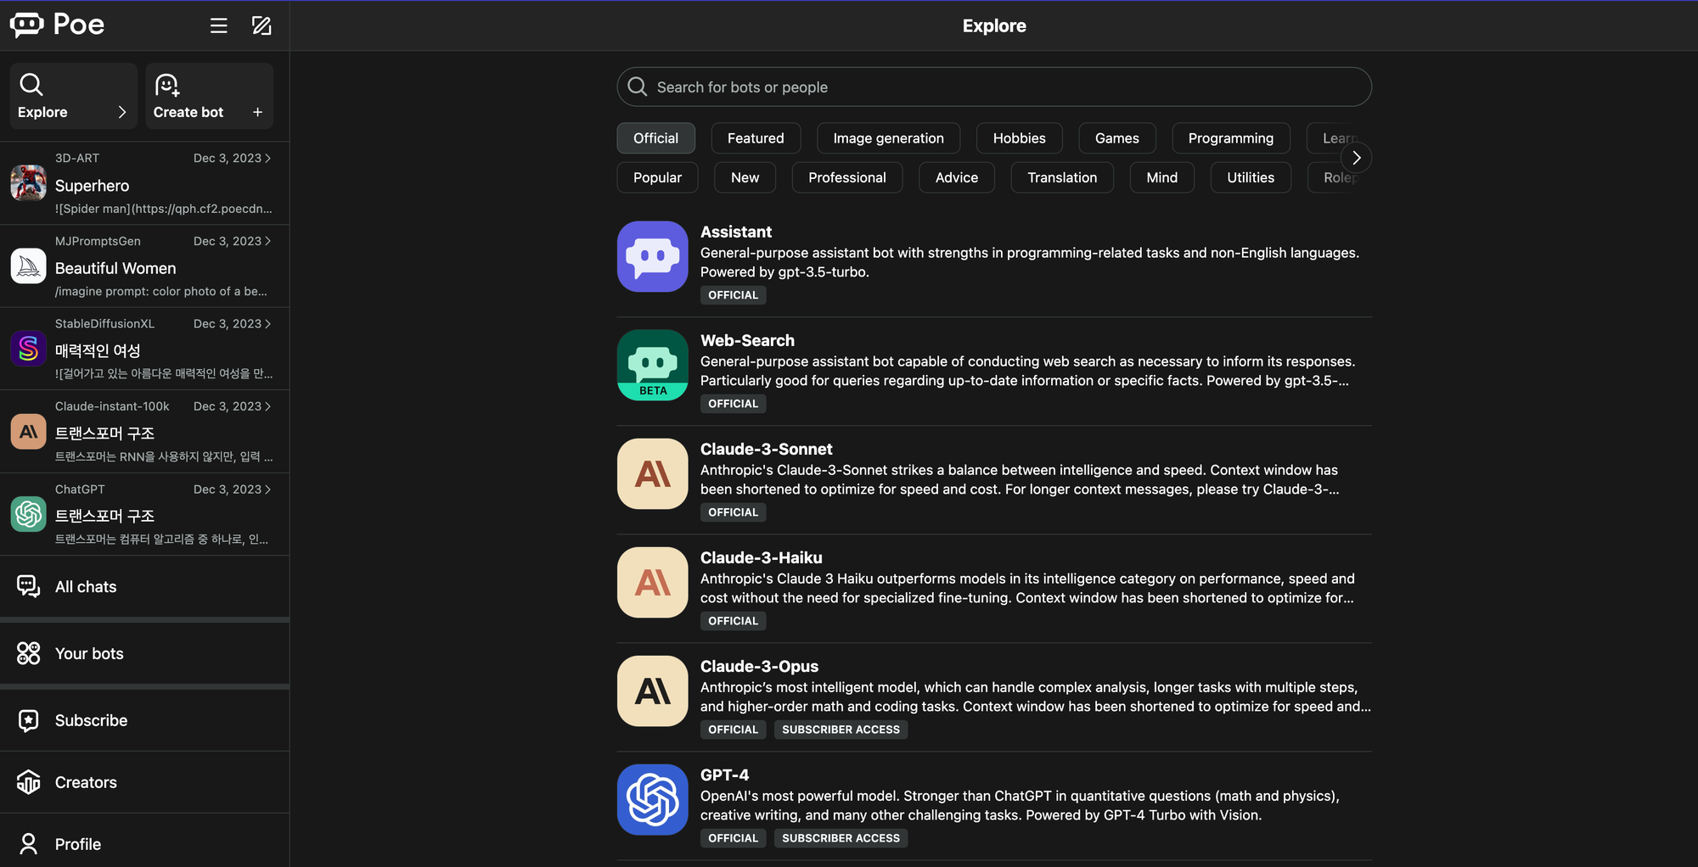Open the Superhero chat avatar

tap(28, 182)
